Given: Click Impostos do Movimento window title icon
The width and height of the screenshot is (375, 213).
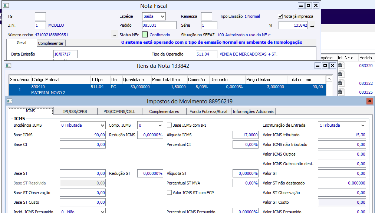Looking at the screenshot, I should pos(9,101).
